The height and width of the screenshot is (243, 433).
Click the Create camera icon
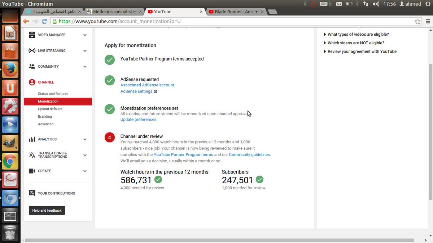click(x=32, y=171)
